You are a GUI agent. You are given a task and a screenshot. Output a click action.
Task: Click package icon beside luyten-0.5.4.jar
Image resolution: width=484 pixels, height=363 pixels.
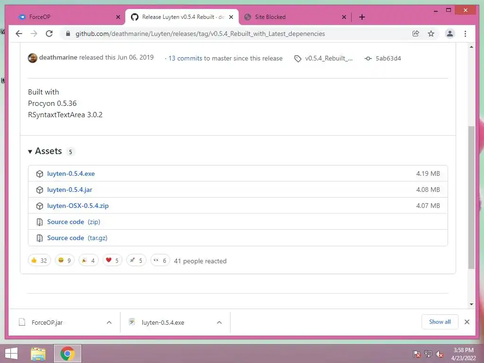(40, 190)
